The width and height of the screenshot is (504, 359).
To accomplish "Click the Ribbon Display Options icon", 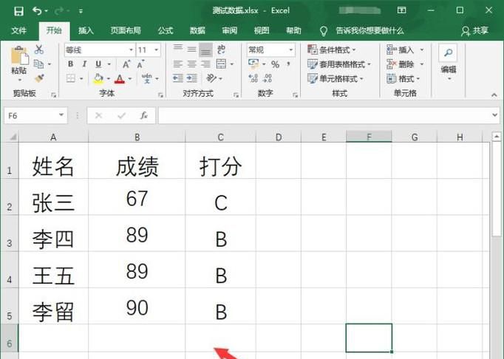I will (401, 10).
